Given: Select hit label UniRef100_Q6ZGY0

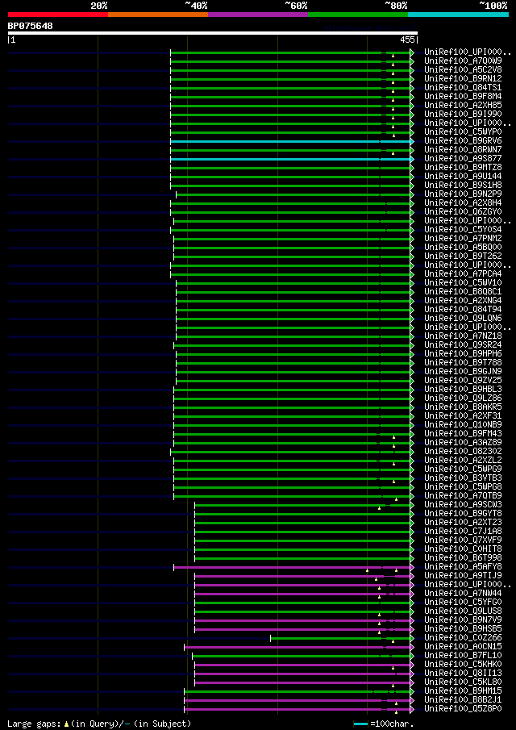Looking at the screenshot, I should [x=463, y=212].
